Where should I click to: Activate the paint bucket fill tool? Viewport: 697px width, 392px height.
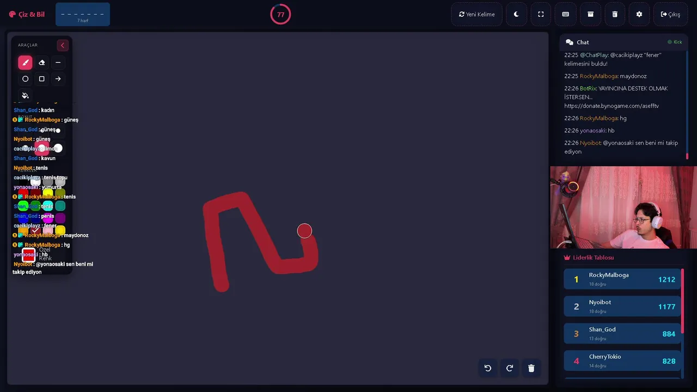[x=25, y=95]
